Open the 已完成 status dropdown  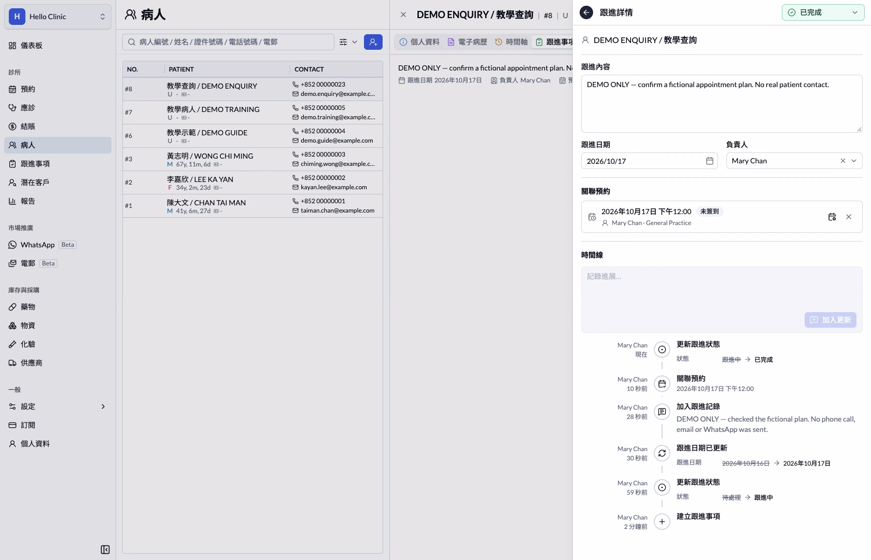tap(823, 12)
